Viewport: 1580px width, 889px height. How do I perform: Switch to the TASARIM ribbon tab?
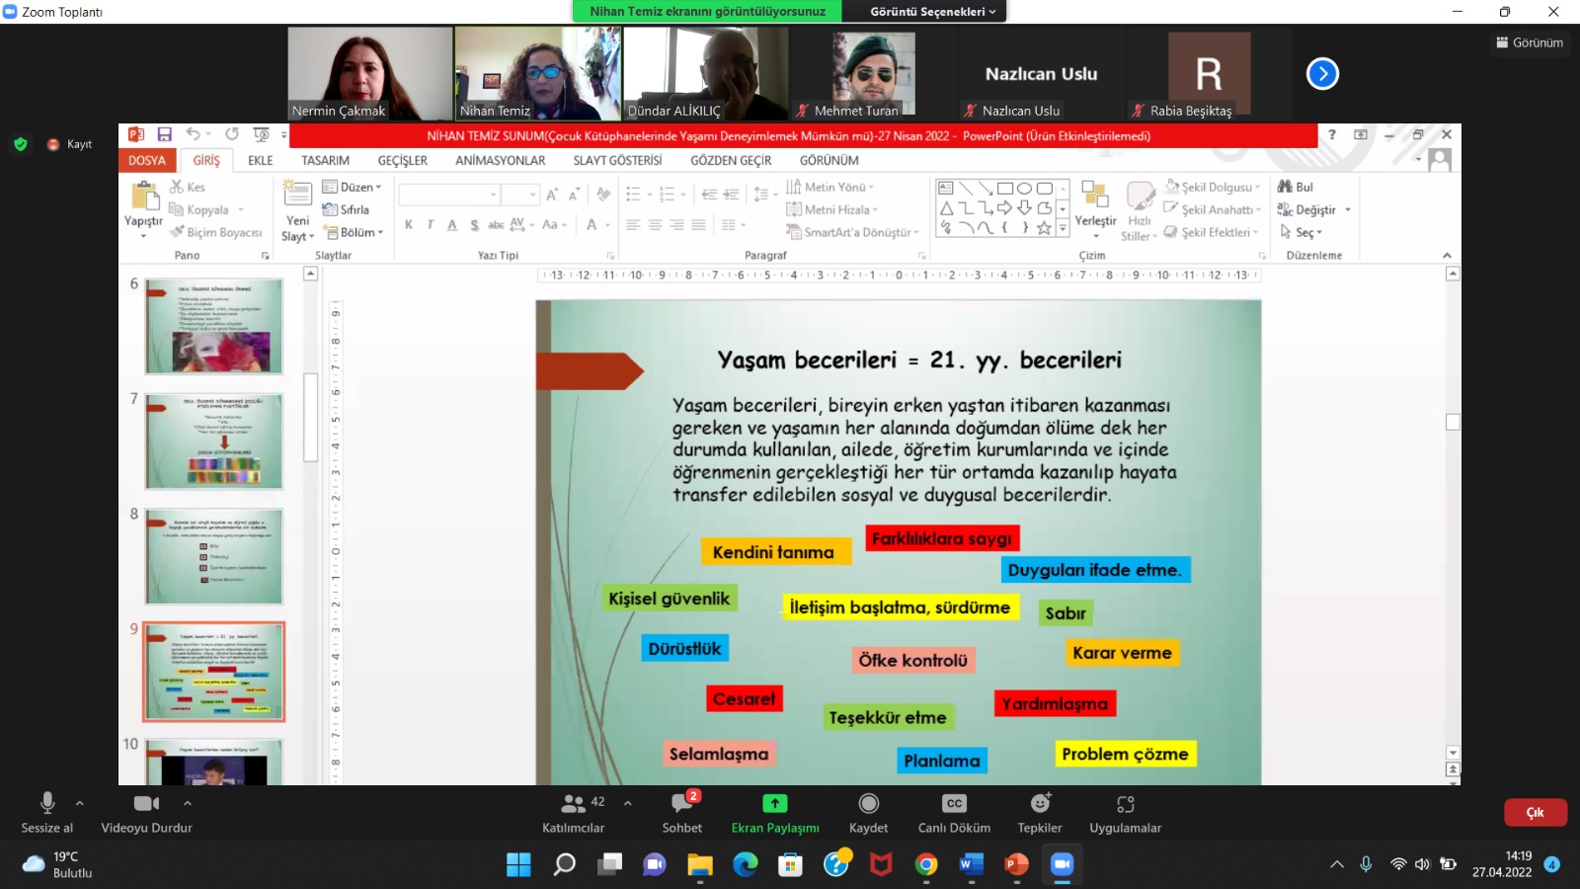coord(325,160)
